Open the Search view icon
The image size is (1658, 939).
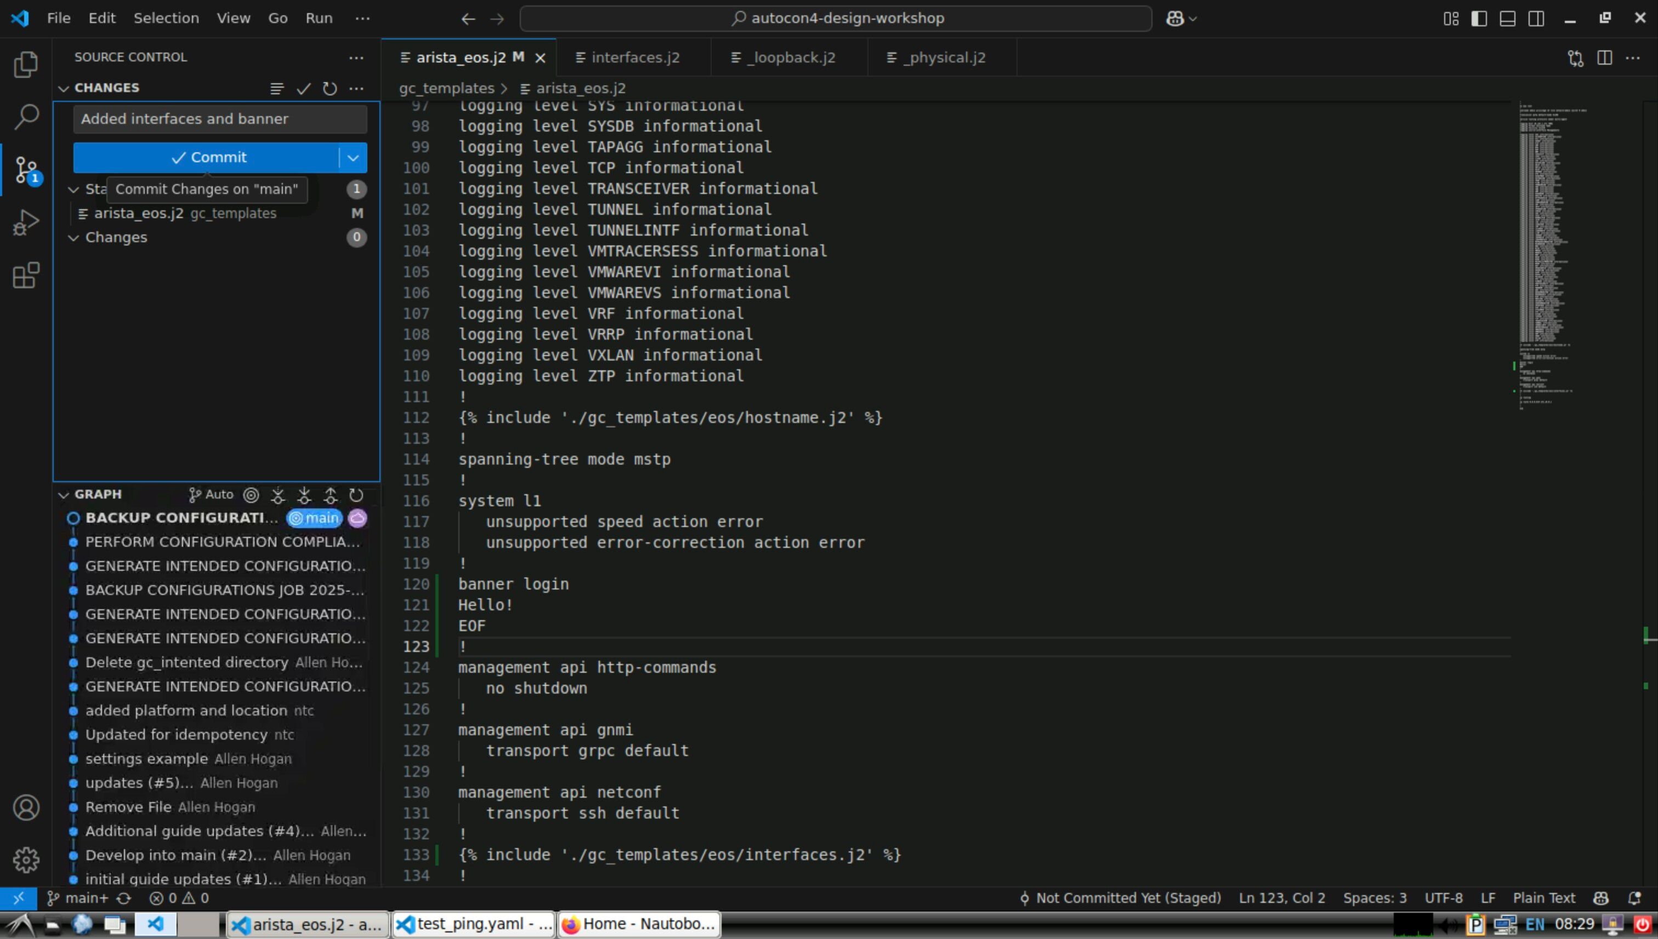click(26, 117)
